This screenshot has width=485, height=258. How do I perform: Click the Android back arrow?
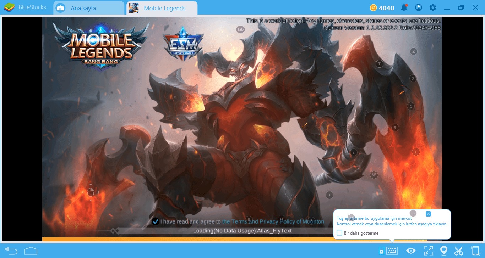coord(11,251)
